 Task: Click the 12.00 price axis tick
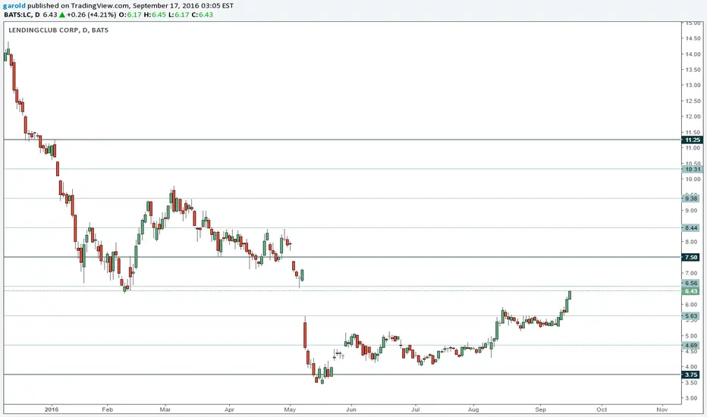point(693,117)
